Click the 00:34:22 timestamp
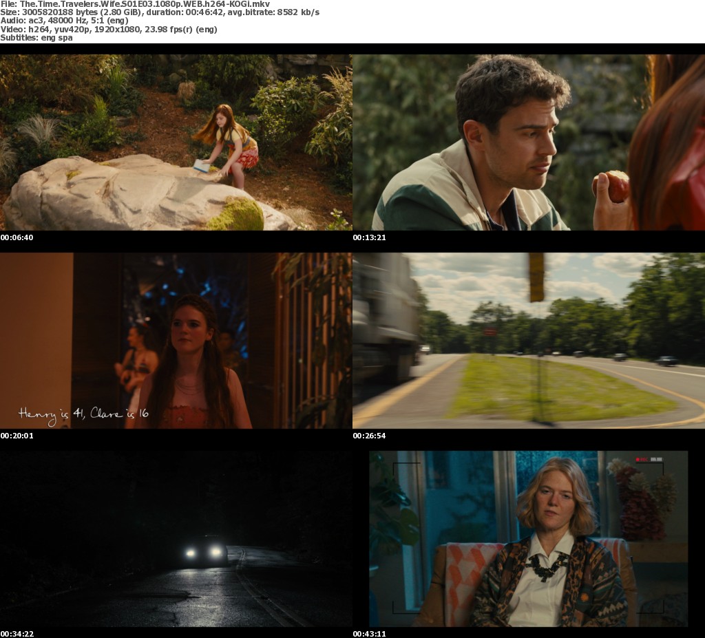Image resolution: width=705 pixels, height=638 pixels. tap(17, 634)
